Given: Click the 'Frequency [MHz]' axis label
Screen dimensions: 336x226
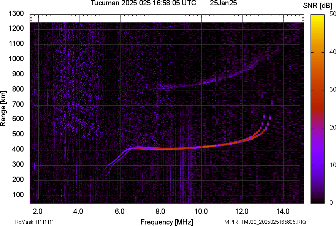Looking at the screenshot, I should [x=167, y=222].
